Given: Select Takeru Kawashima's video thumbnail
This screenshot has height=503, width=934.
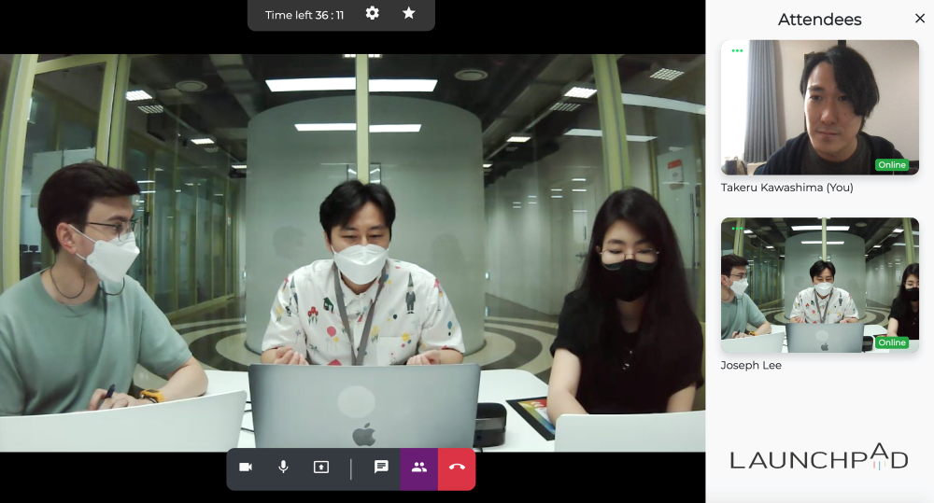Looking at the screenshot, I should [820, 107].
